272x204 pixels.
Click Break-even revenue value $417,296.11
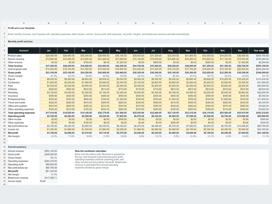point(48,178)
